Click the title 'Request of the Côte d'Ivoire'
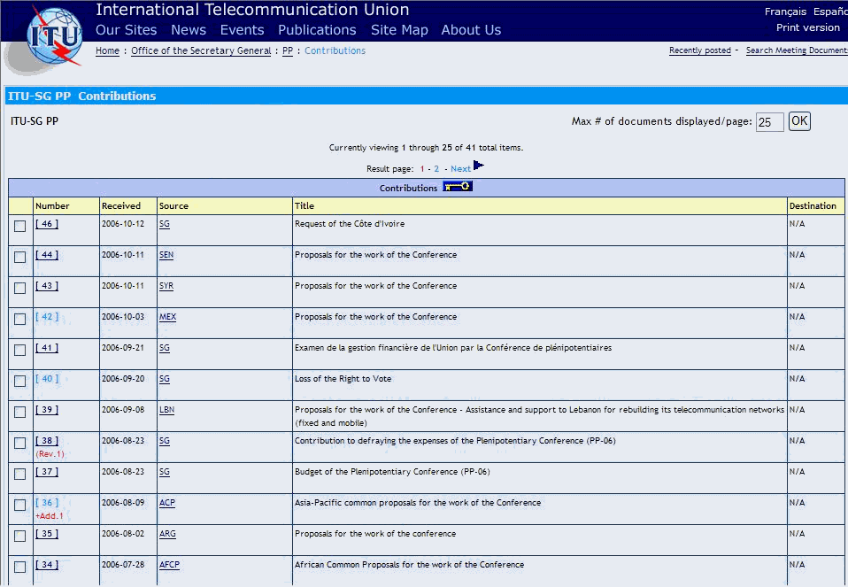The height and width of the screenshot is (587, 848). click(350, 224)
